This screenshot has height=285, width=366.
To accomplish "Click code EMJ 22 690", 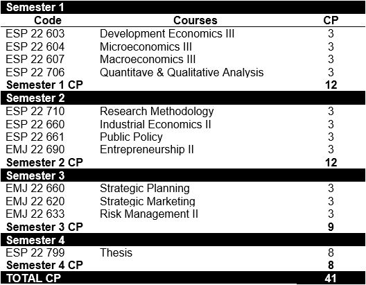I will click(35, 150).
